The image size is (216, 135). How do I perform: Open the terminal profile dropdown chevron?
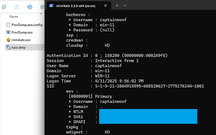(125, 5)
